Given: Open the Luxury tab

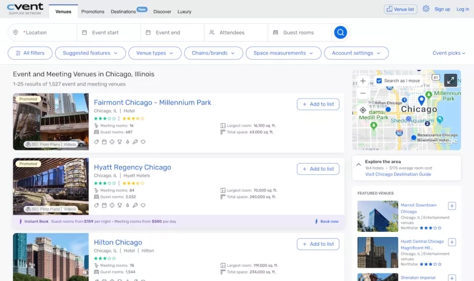Looking at the screenshot, I should (x=184, y=11).
